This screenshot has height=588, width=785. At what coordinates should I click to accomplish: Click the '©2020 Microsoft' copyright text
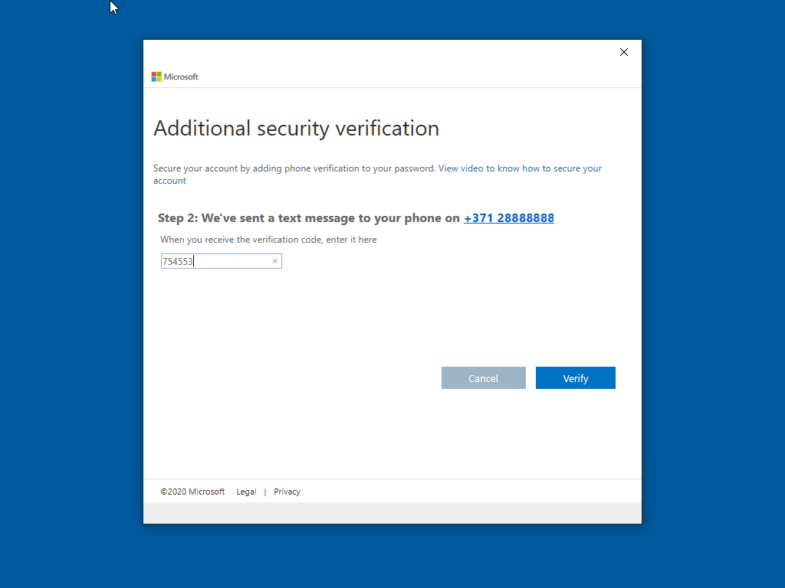[x=192, y=492]
